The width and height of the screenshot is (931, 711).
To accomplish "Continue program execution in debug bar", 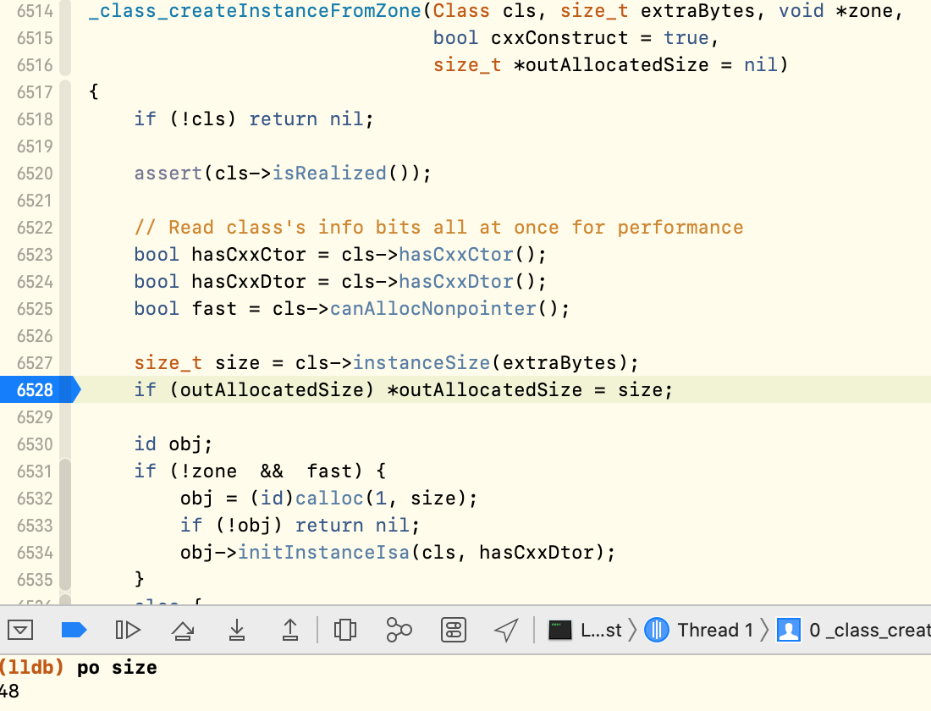I will 128,630.
